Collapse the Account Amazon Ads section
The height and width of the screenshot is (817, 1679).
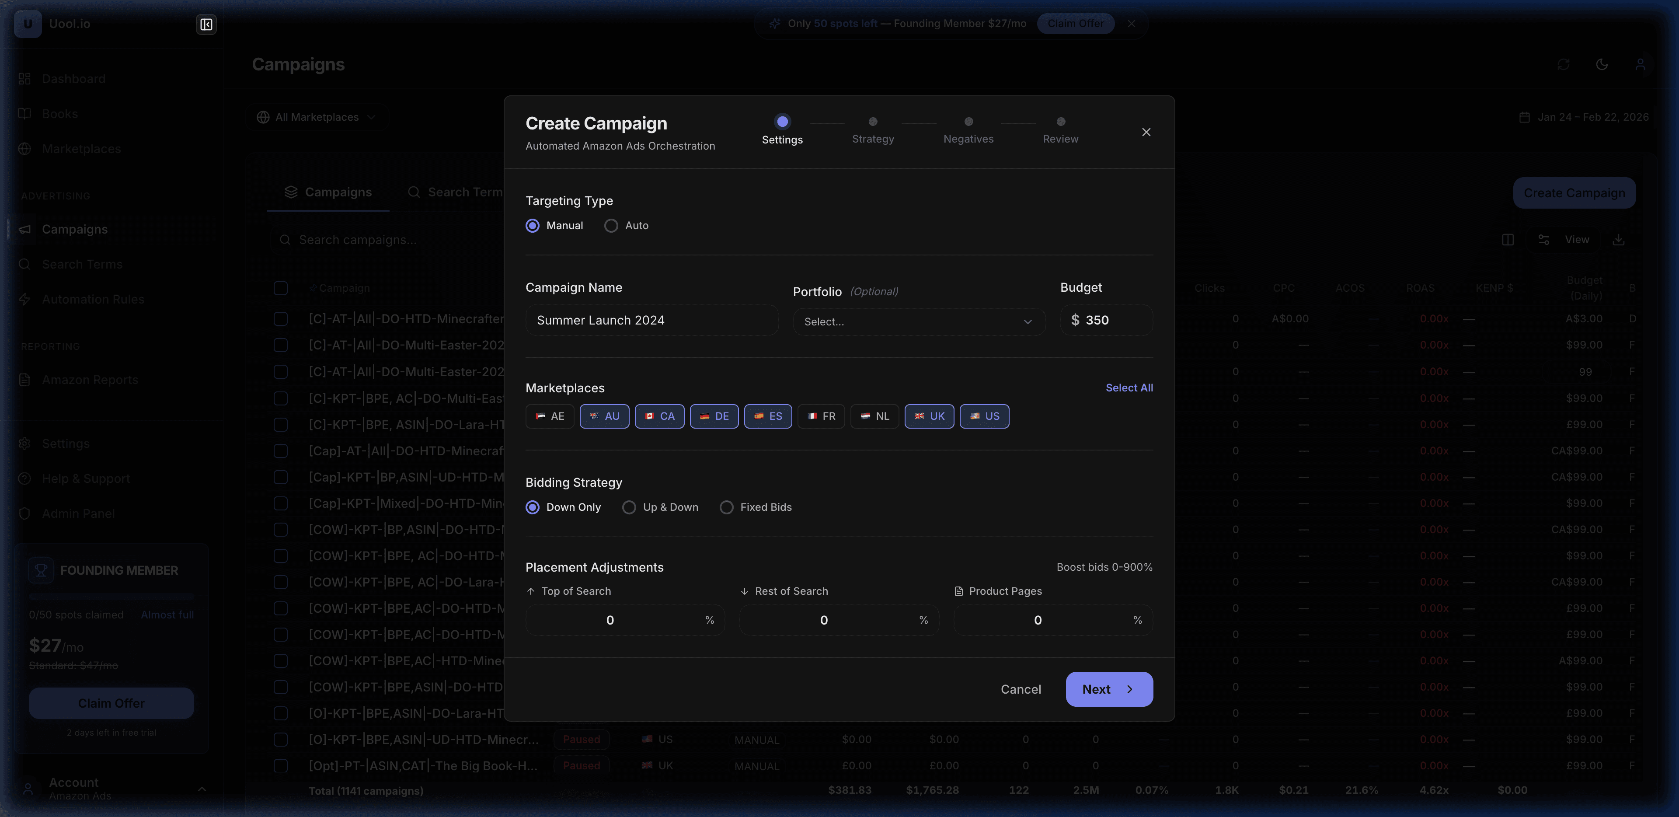(202, 788)
